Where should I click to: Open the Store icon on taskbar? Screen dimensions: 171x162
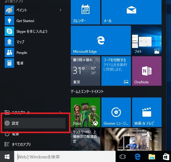pyautogui.click(x=166, y=157)
